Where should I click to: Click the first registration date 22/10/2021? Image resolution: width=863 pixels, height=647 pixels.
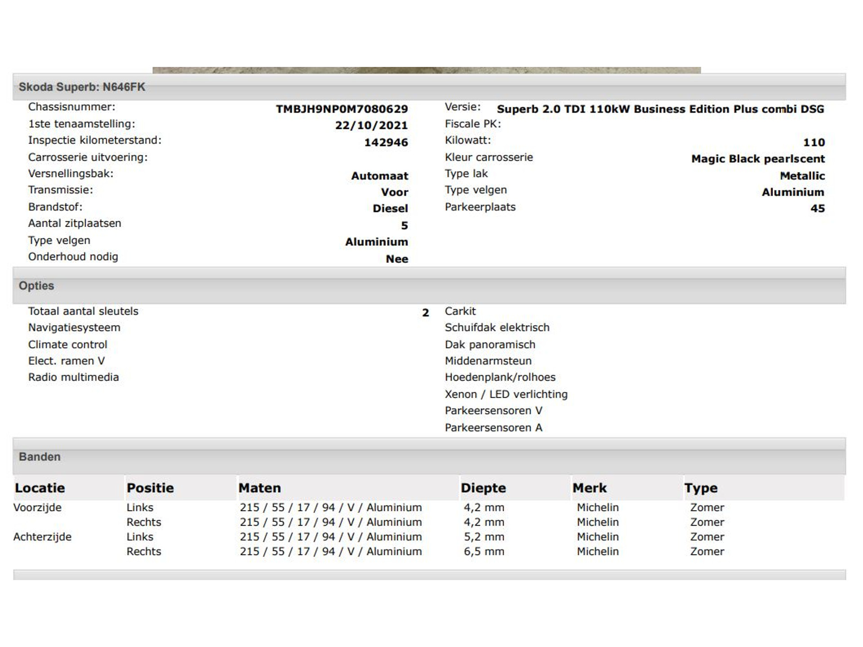click(371, 125)
